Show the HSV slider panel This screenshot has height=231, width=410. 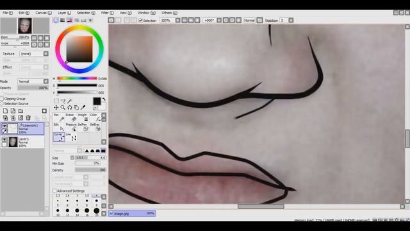click(69, 20)
